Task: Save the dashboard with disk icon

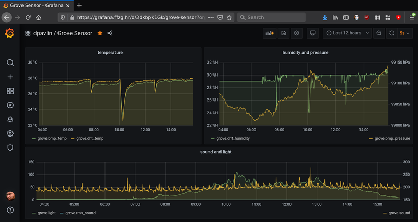Action: coord(284,33)
